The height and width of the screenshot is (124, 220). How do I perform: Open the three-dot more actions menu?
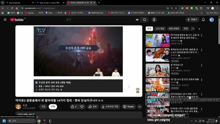tap(140, 106)
